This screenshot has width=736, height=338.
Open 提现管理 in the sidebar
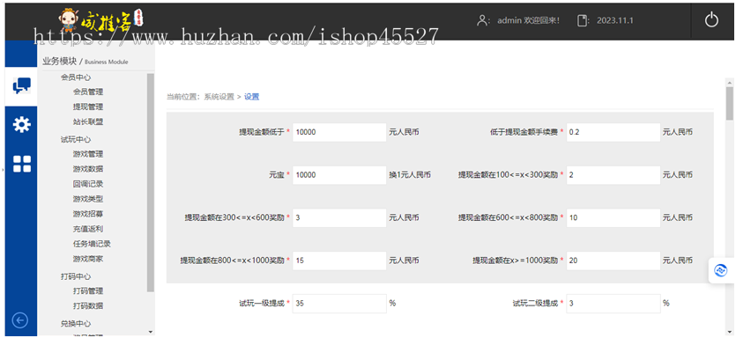88,107
